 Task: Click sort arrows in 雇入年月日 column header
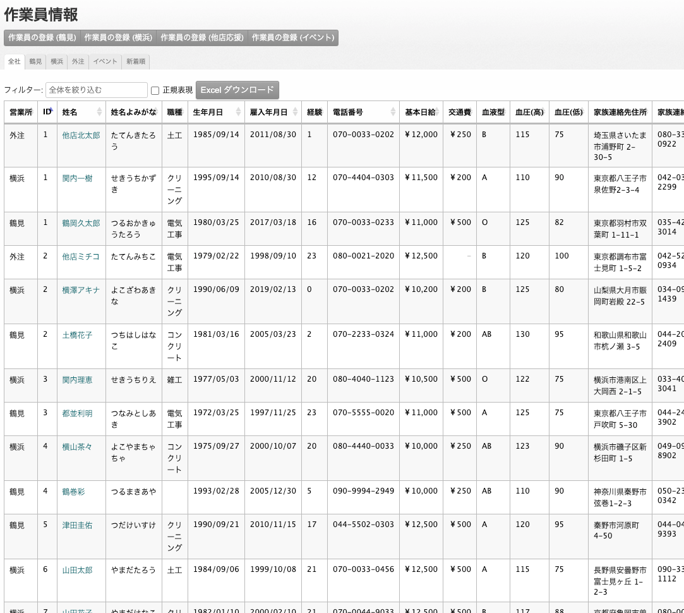point(295,112)
